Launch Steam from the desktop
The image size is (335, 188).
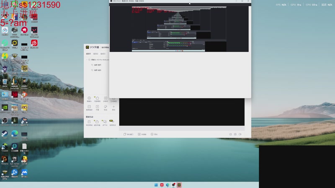click(x=5, y=135)
